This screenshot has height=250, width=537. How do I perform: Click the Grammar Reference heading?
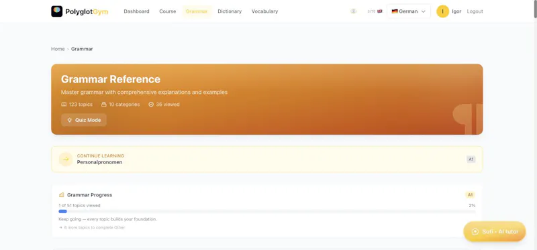111,79
